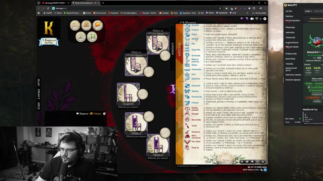Screen dimensions: 323x181
Task: Click the Akrobat character icon
Action: pos(187,39)
